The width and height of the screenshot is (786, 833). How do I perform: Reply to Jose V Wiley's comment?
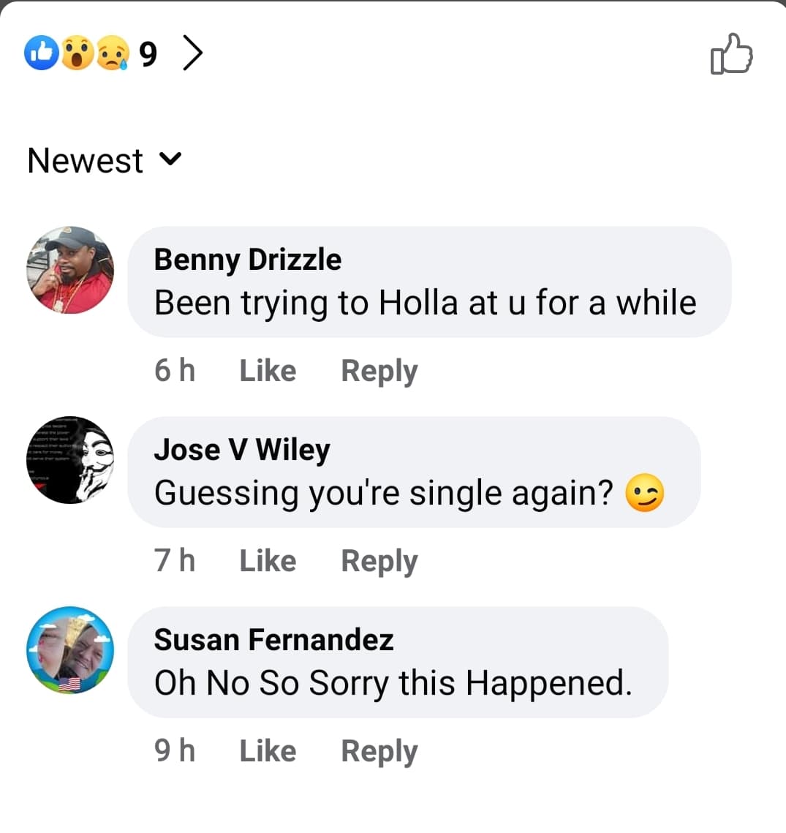pyautogui.click(x=379, y=561)
